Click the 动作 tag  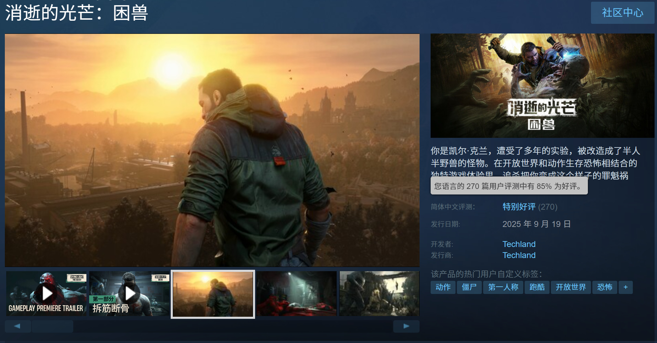click(x=443, y=287)
